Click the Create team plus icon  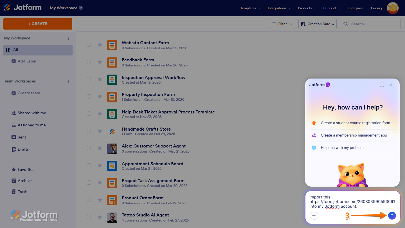click(x=13, y=93)
